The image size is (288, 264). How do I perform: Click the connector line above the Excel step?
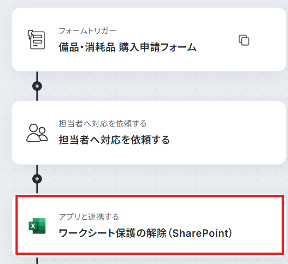point(37,189)
